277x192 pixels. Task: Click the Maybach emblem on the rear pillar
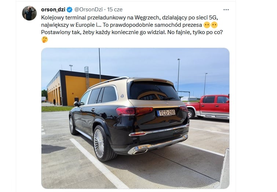coord(122,96)
